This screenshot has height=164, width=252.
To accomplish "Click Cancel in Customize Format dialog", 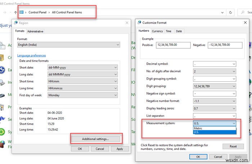I will [218, 157].
